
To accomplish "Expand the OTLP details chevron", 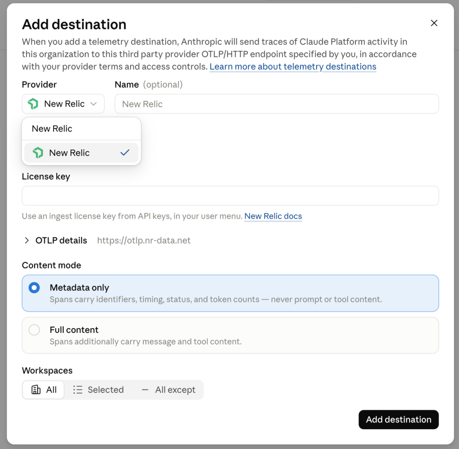I will click(x=27, y=241).
